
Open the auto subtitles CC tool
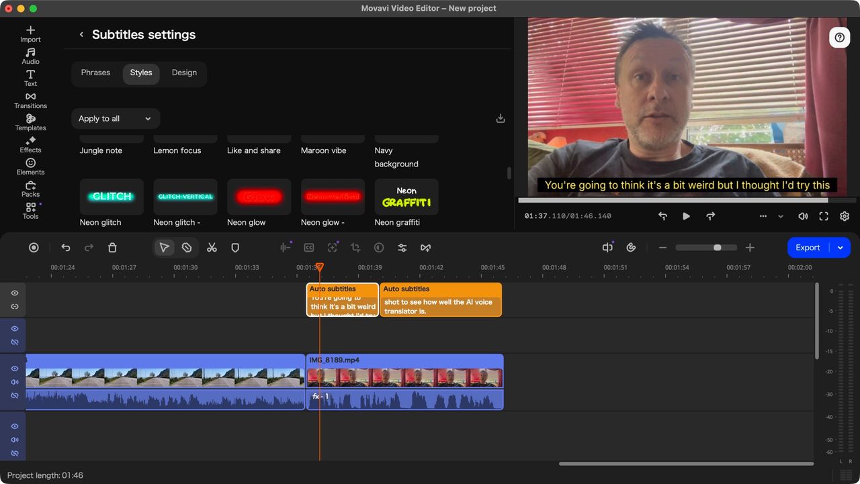[x=309, y=248]
